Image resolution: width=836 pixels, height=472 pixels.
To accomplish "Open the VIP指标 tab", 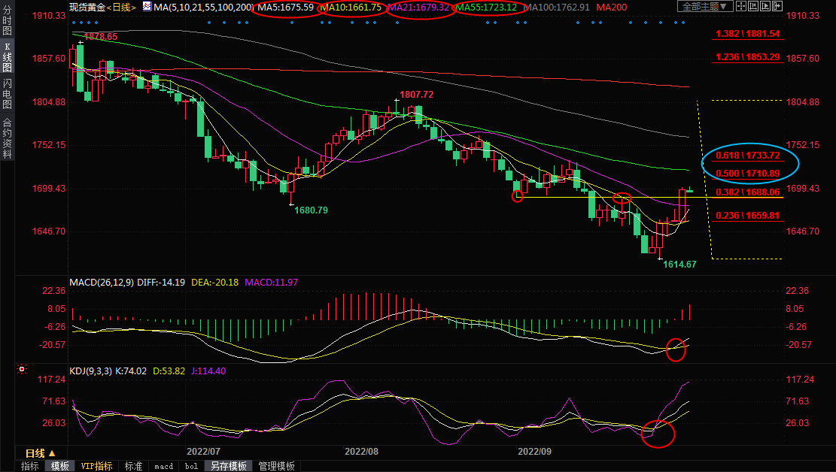I will 96,466.
